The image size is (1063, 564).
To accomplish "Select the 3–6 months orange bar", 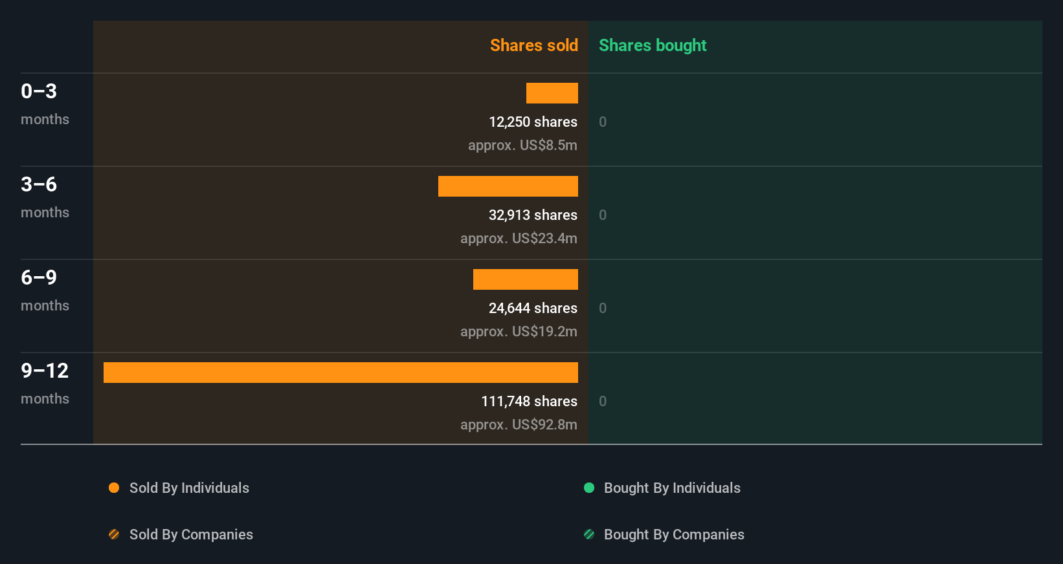I will 508,186.
